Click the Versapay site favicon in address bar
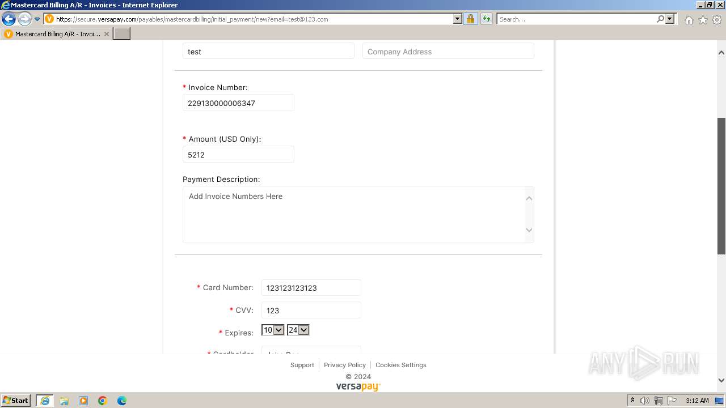726x408 pixels. pyautogui.click(x=49, y=19)
